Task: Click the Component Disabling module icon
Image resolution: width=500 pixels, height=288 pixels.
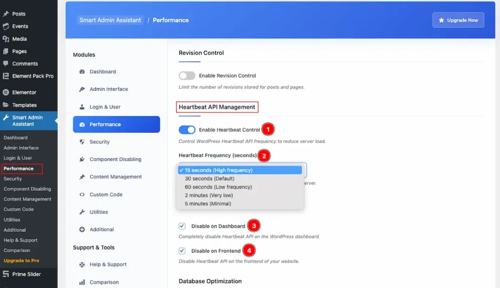Action: [82, 159]
